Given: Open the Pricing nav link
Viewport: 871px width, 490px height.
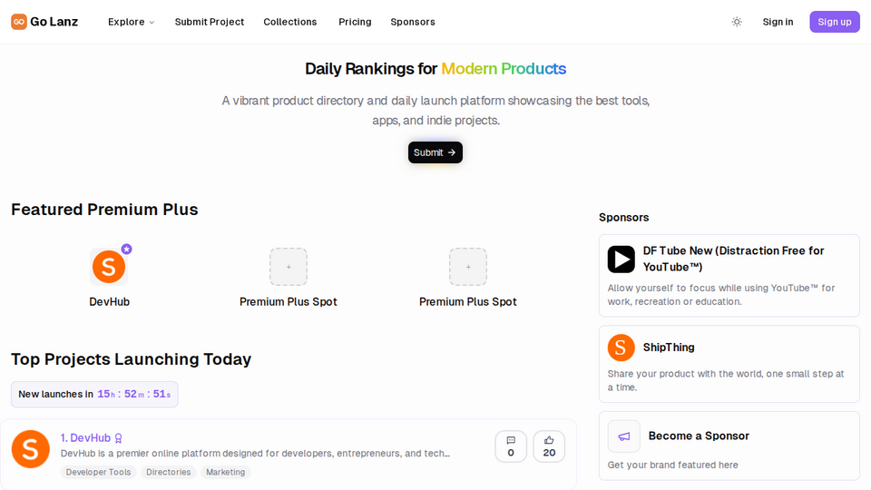Looking at the screenshot, I should 355,22.
